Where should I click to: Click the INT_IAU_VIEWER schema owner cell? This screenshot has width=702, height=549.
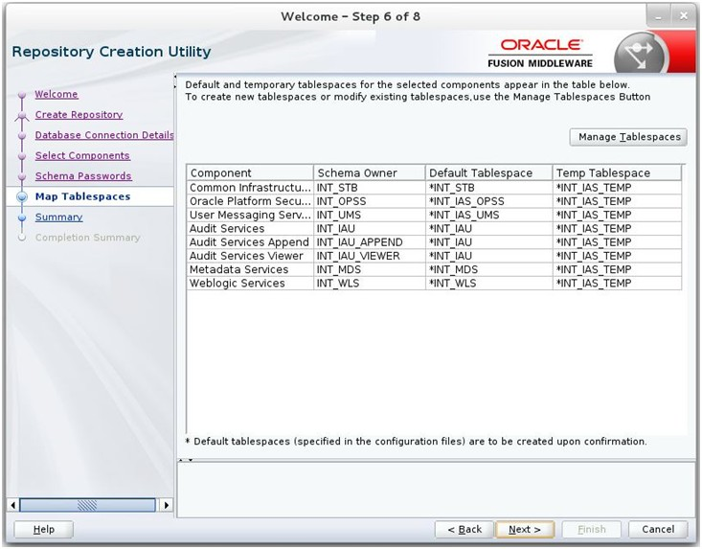coord(370,256)
